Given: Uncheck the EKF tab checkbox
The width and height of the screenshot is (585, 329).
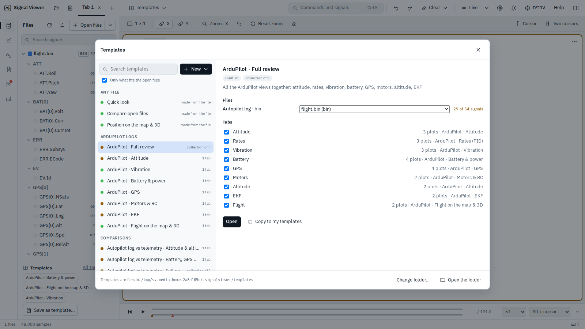Looking at the screenshot, I should point(227,196).
